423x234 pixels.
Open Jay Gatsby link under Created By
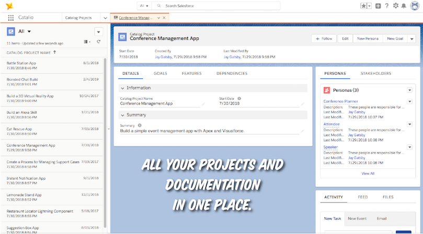(x=163, y=57)
